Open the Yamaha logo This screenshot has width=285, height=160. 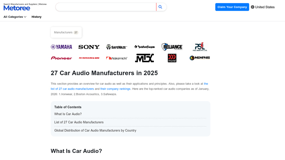[61, 47]
